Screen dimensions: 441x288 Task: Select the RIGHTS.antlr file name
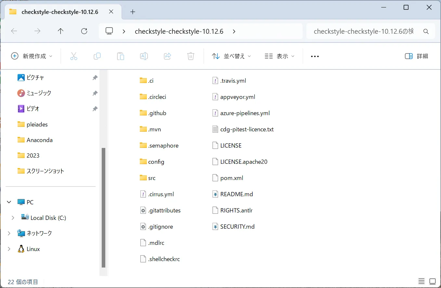pos(237,210)
